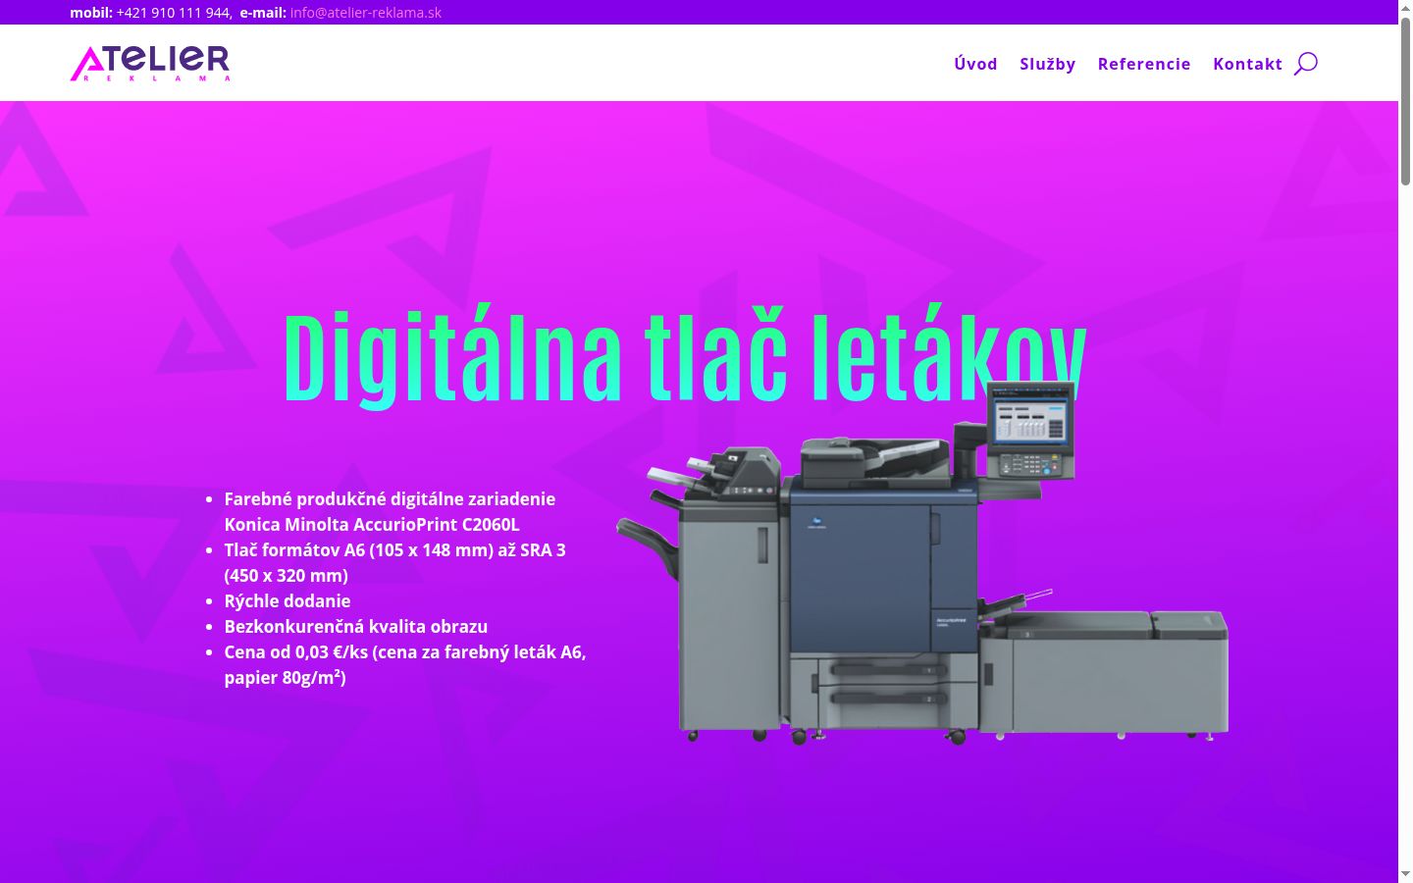1413x883 pixels.
Task: Open the search magnifier icon
Action: pyautogui.click(x=1305, y=64)
